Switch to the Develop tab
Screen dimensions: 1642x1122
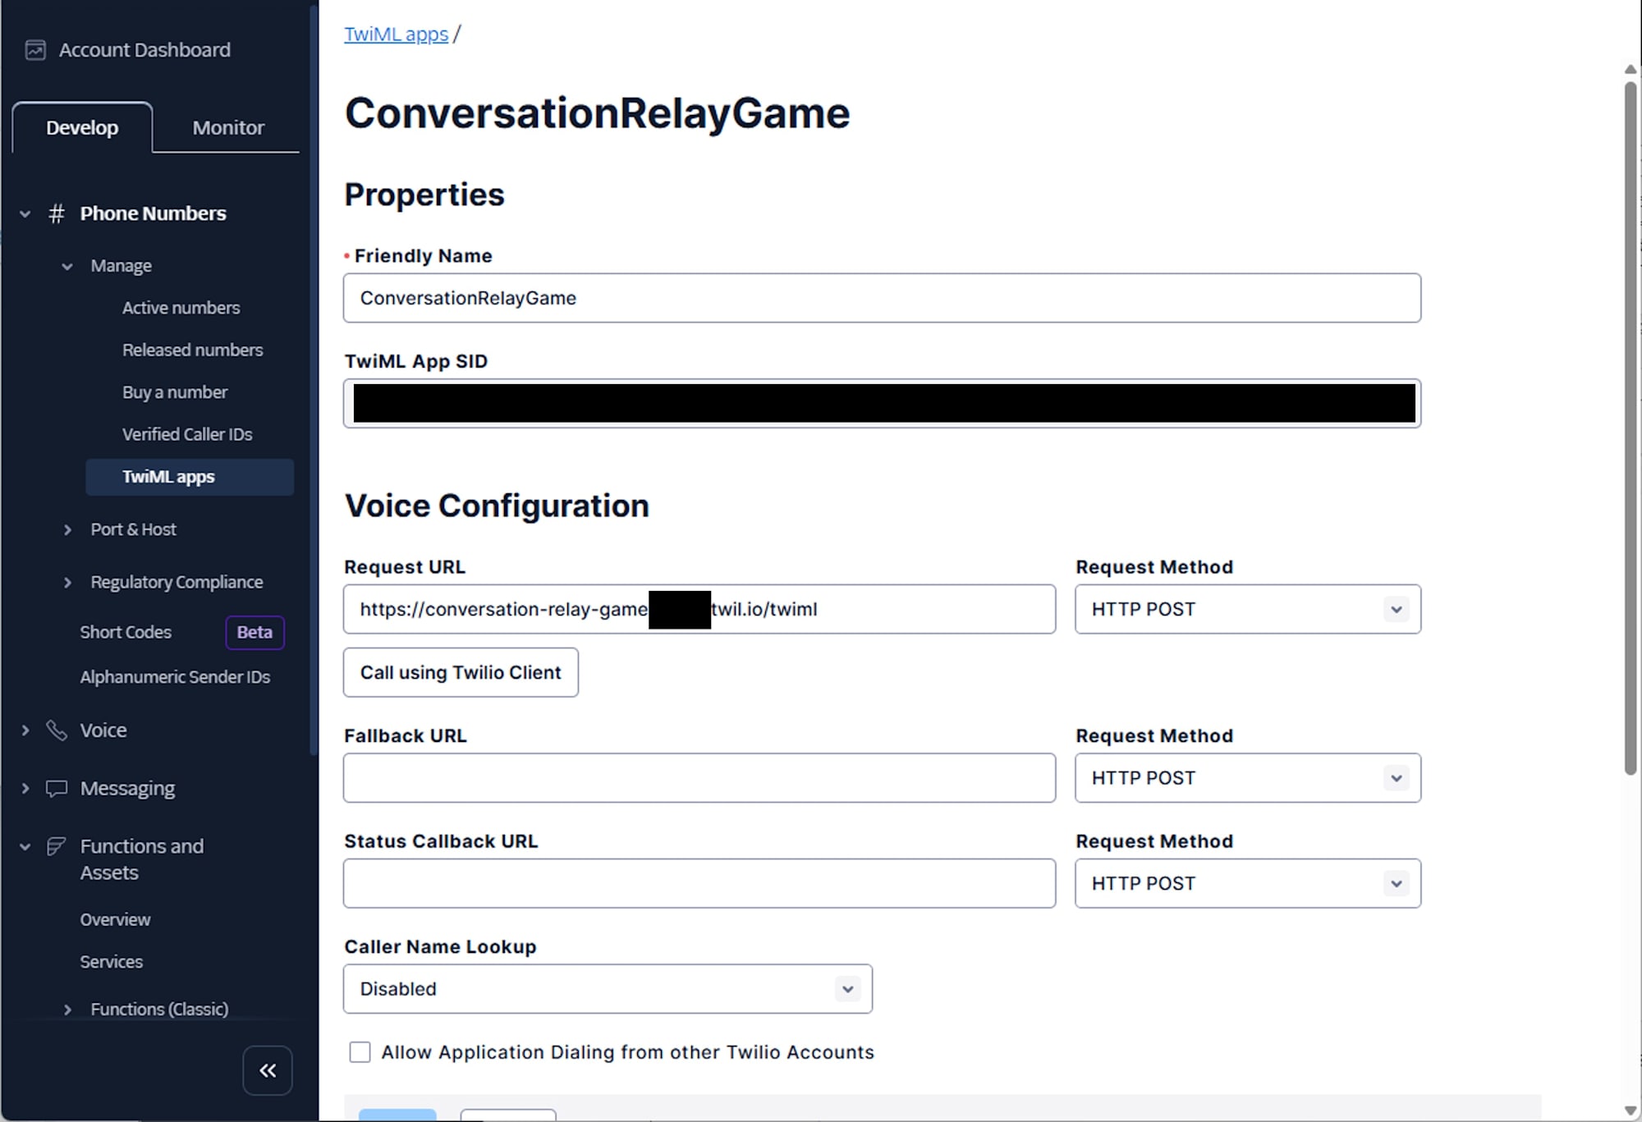point(82,128)
